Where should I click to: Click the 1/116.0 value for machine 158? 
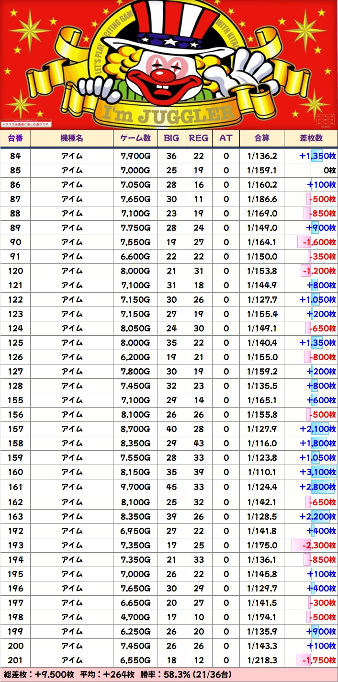(x=262, y=443)
